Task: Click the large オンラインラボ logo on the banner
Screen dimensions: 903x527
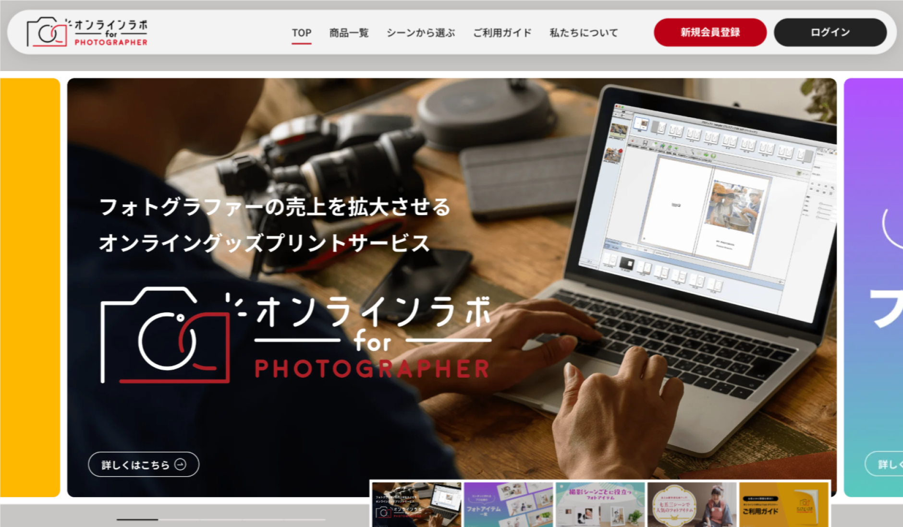Action: click(x=295, y=336)
